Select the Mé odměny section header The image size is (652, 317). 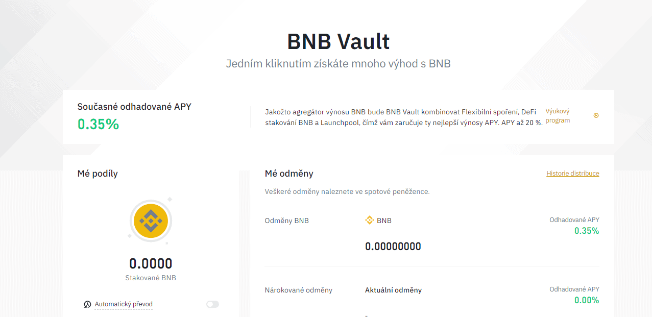click(289, 174)
